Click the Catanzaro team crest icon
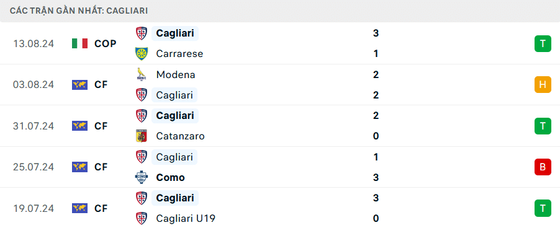Screen dimensions: 560x228 pyautogui.click(x=142, y=136)
